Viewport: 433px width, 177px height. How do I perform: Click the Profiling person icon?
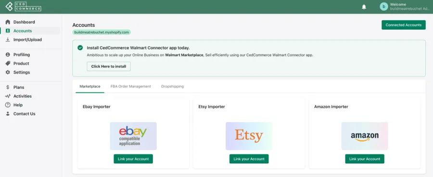coord(8,55)
